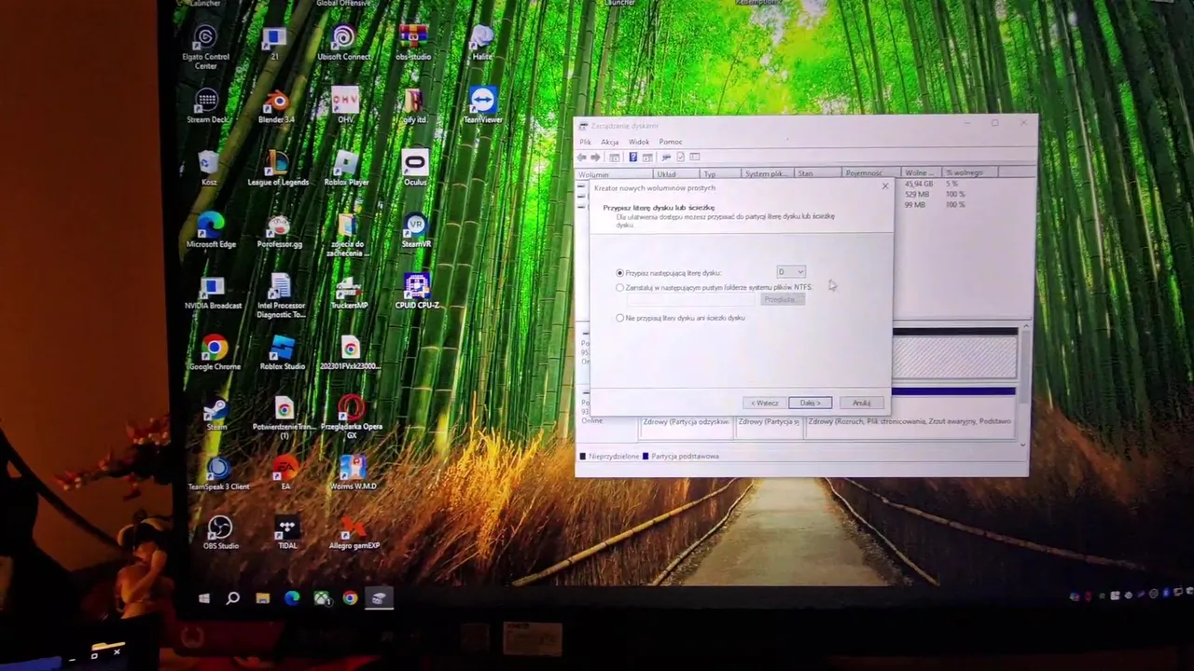Open the Opera GX browser shortcut

pos(351,417)
